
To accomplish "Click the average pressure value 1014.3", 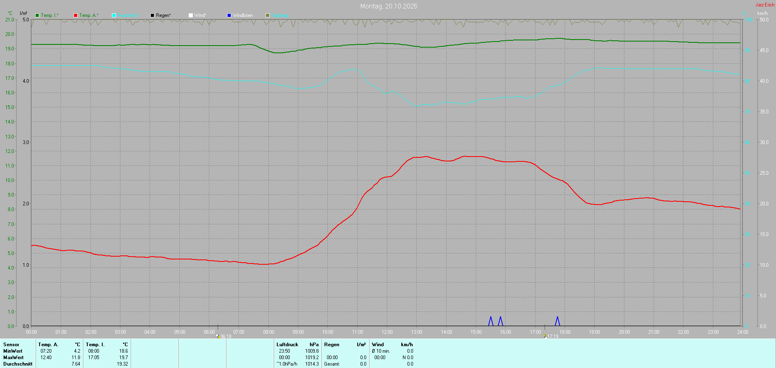I will (312, 364).
